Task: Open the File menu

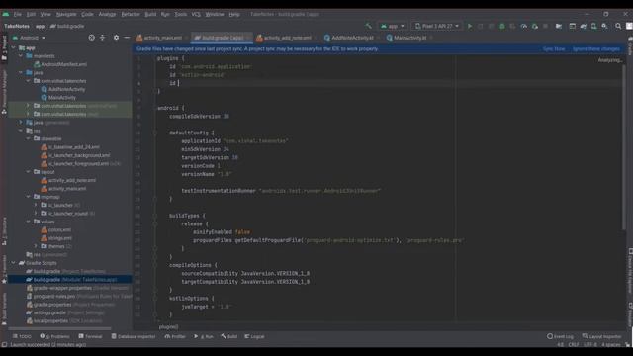Action: 18,14
